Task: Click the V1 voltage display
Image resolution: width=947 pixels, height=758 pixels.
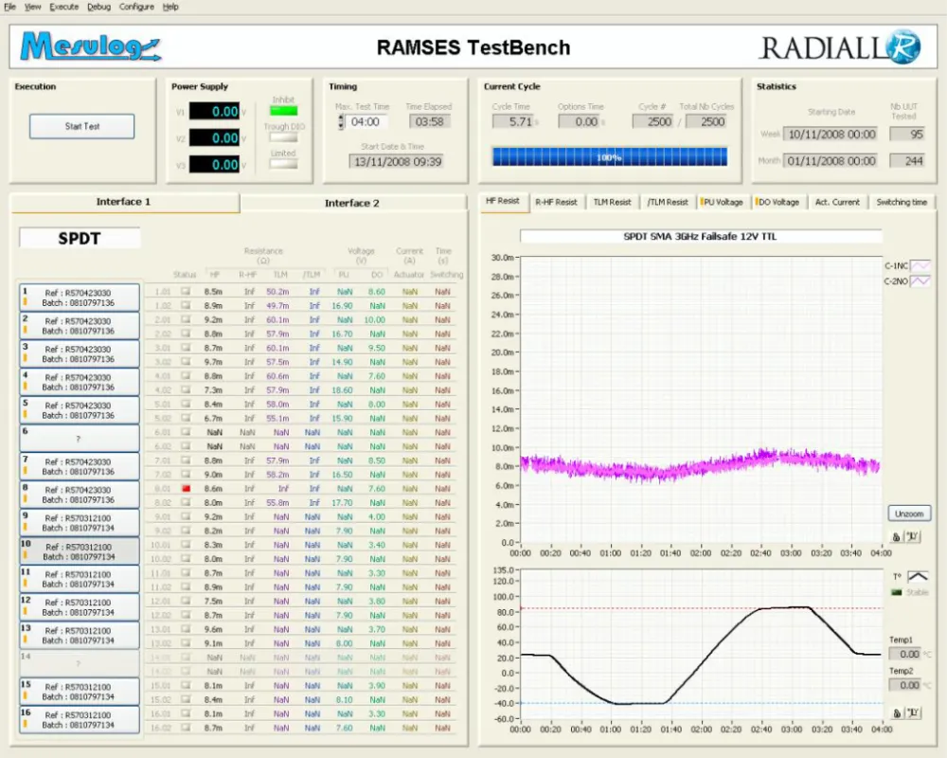Action: click(214, 111)
